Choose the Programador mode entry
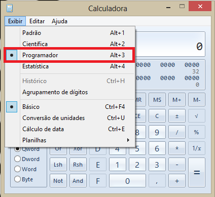Image resolution: width=215 pixels, height=197 pixels. [x=70, y=55]
